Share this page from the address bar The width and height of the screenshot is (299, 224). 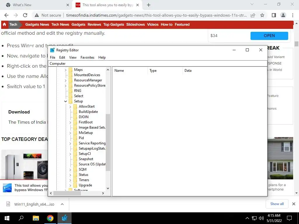[253, 15]
